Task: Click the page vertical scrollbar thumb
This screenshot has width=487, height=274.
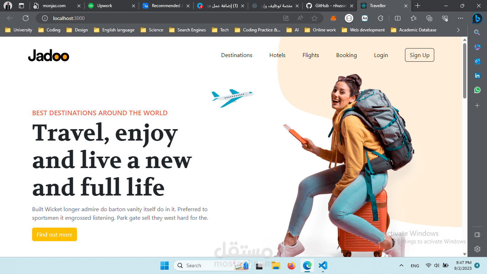Action: (x=465, y=71)
